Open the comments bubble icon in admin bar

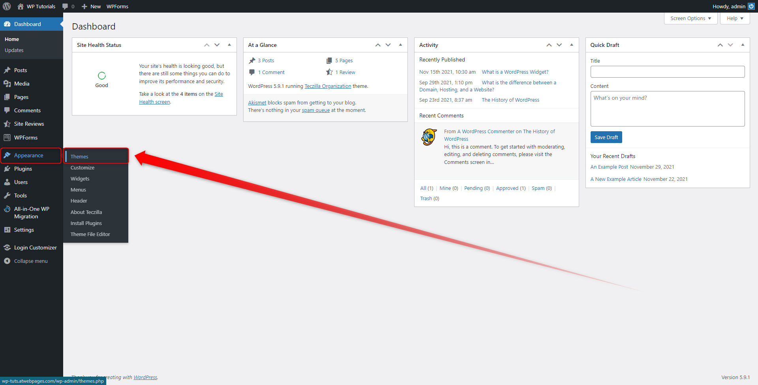click(x=65, y=6)
